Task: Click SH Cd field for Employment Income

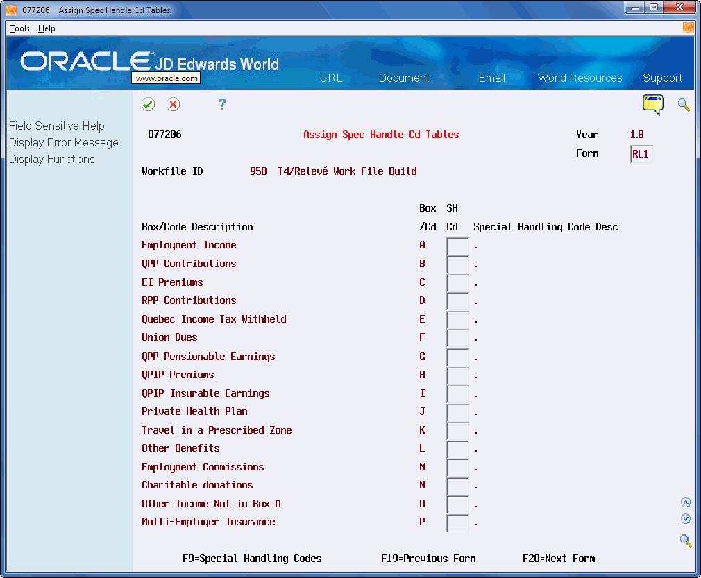Action: 458,246
